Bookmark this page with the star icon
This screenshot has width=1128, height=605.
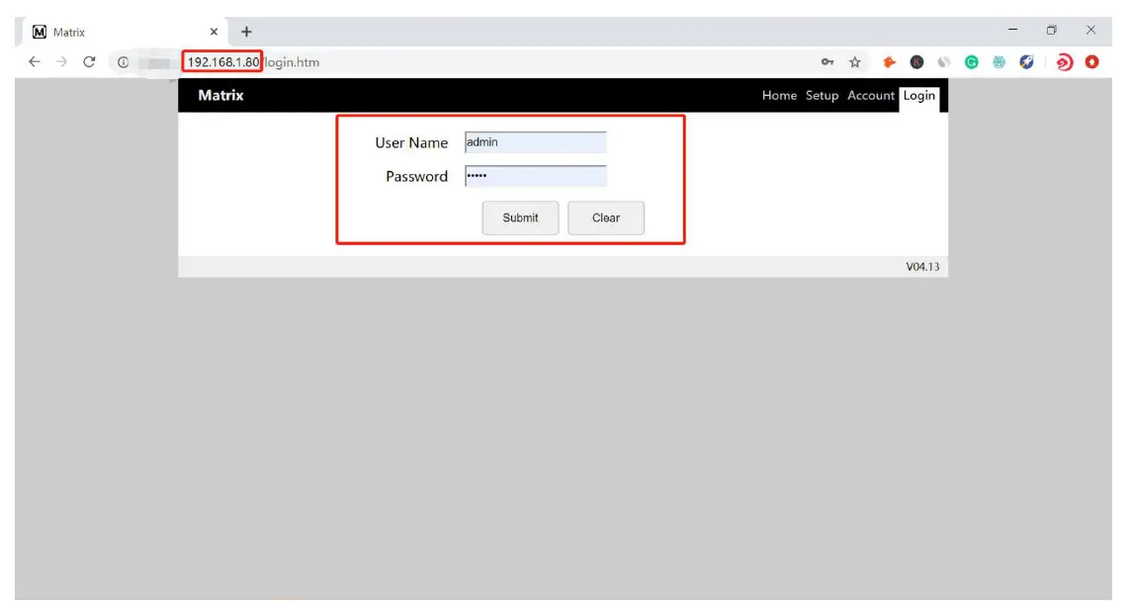pos(854,62)
